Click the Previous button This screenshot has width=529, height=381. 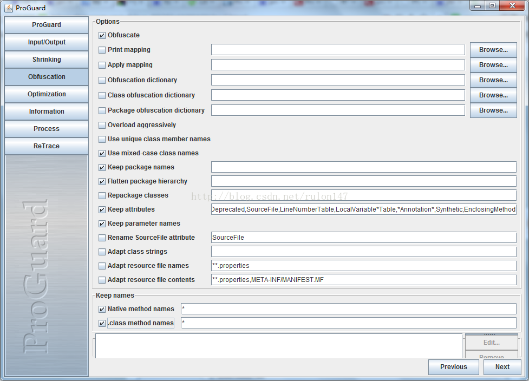pos(453,367)
